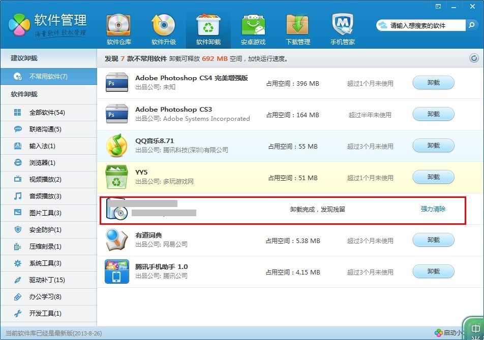The height and width of the screenshot is (340, 484).
Task: Click Adobe Photoshop CS3 title text
Action: point(173,109)
